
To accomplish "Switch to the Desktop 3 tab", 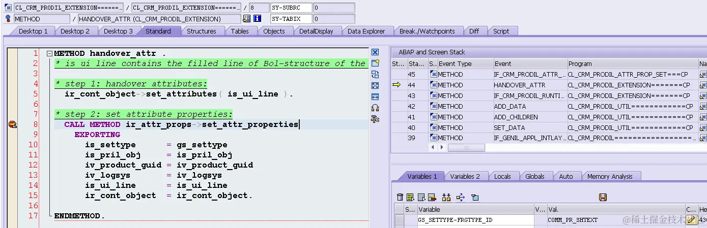I will point(118,31).
